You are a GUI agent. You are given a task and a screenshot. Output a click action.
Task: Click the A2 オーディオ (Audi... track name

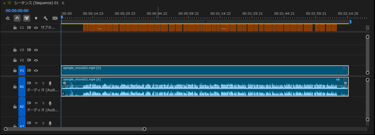(42, 110)
